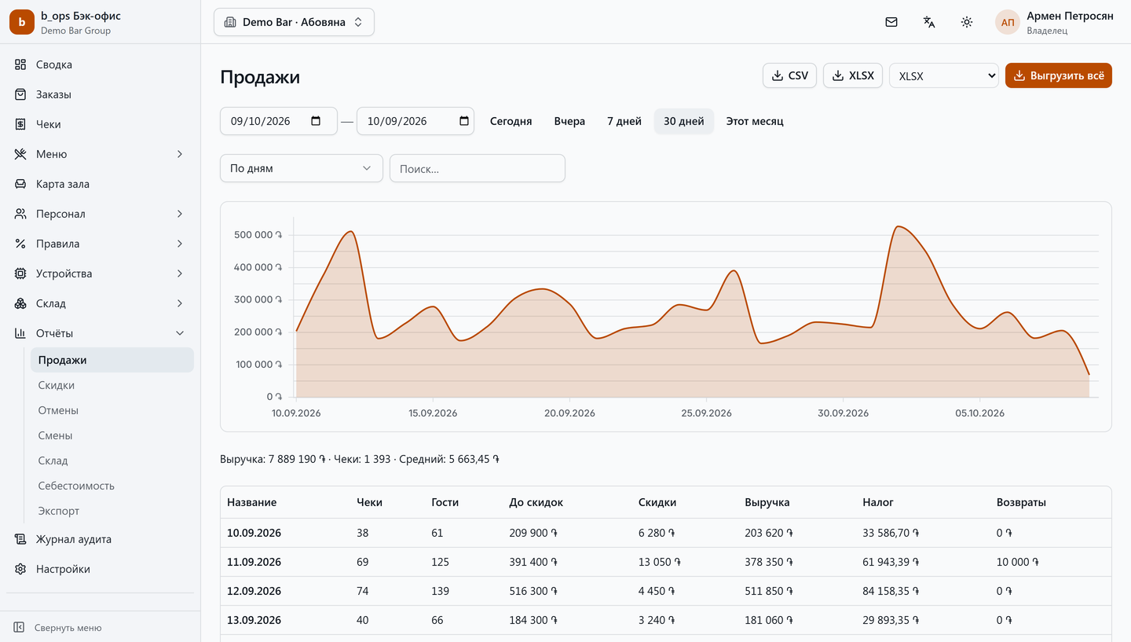The image size is (1131, 642).
Task: Open the По дням grouping dropdown
Action: tap(302, 168)
